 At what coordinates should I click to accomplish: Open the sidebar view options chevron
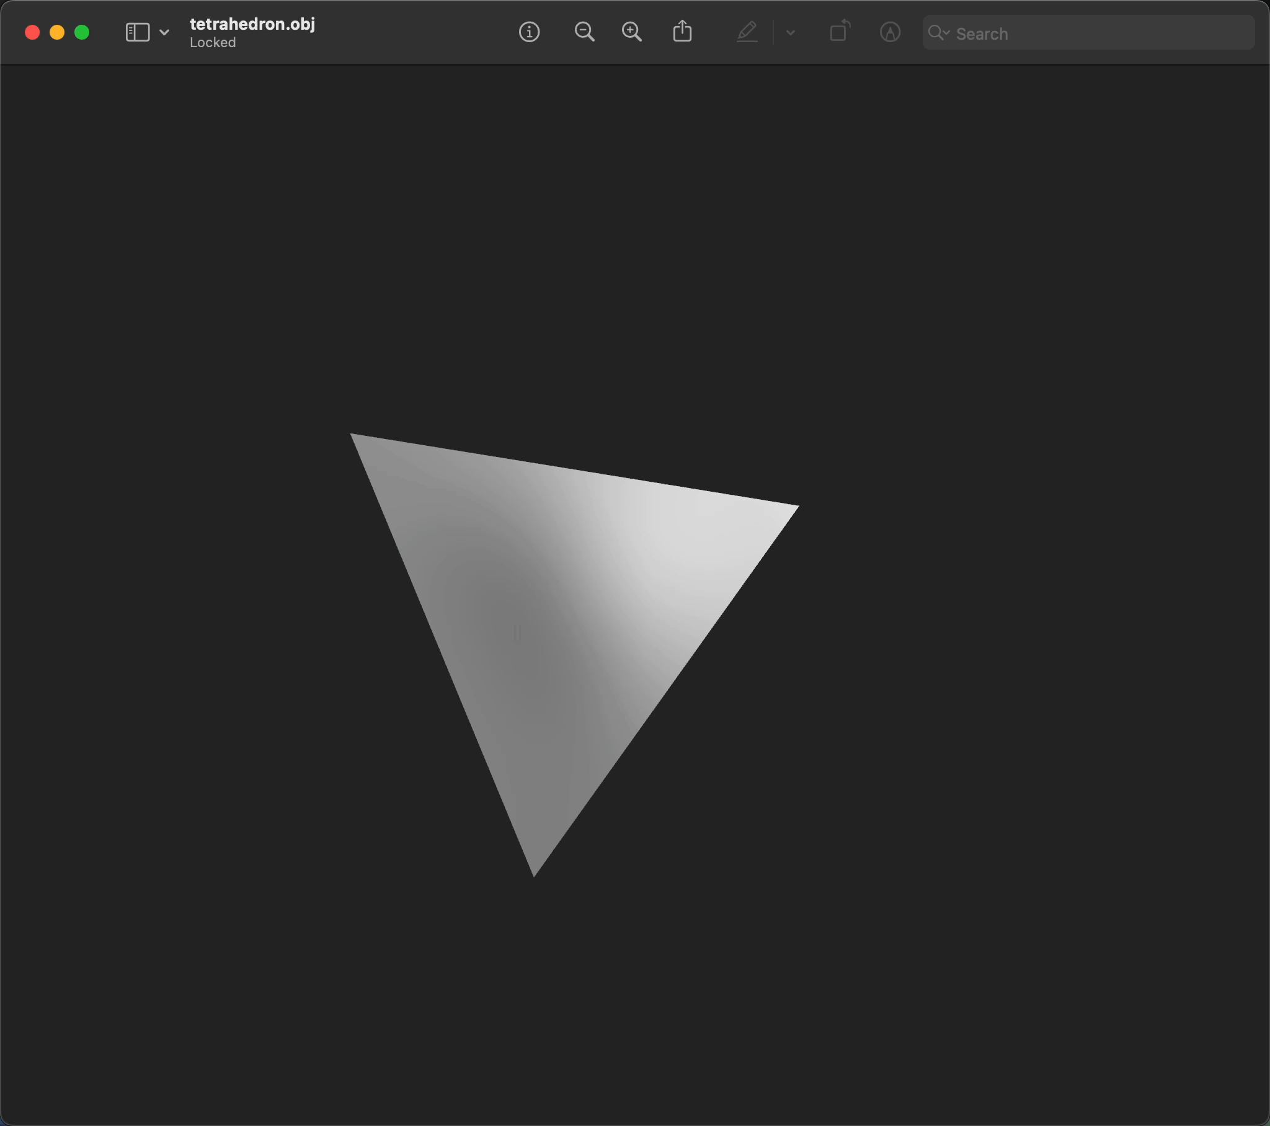click(x=164, y=32)
